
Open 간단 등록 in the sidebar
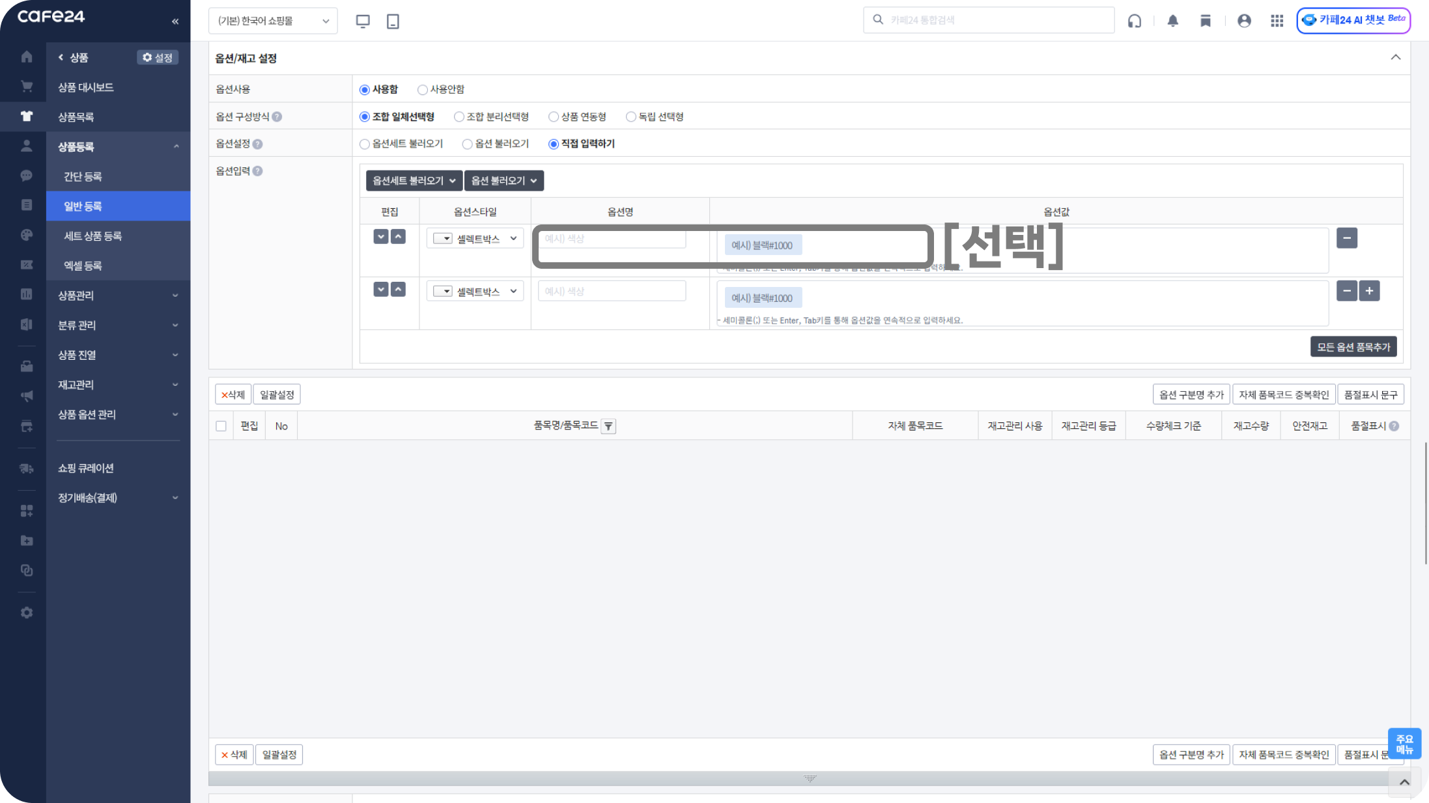83,176
